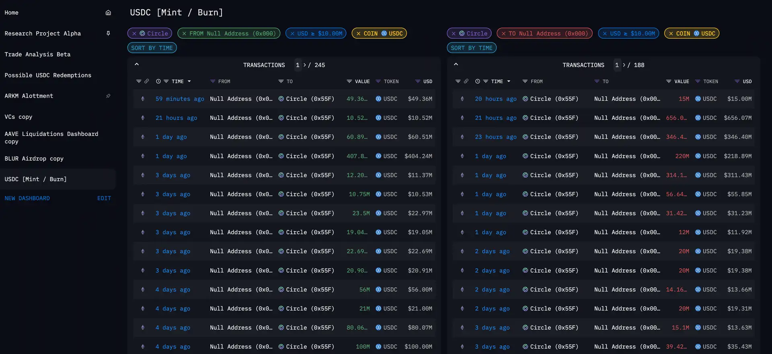Image resolution: width=772 pixels, height=354 pixels.
Task: Click the Home icon in the sidebar
Action: [108, 13]
